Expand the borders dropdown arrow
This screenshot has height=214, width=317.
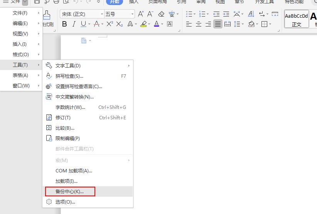(270, 24)
